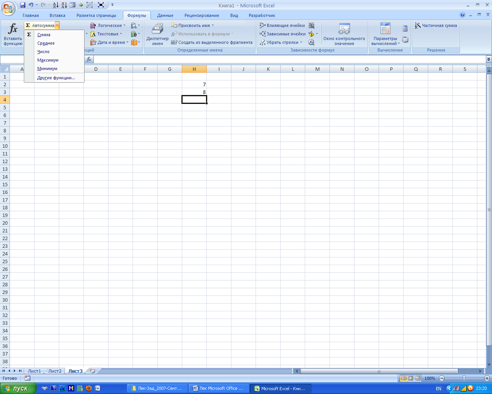
Task: Click the Firefox icon in the taskbar
Action: (89, 388)
